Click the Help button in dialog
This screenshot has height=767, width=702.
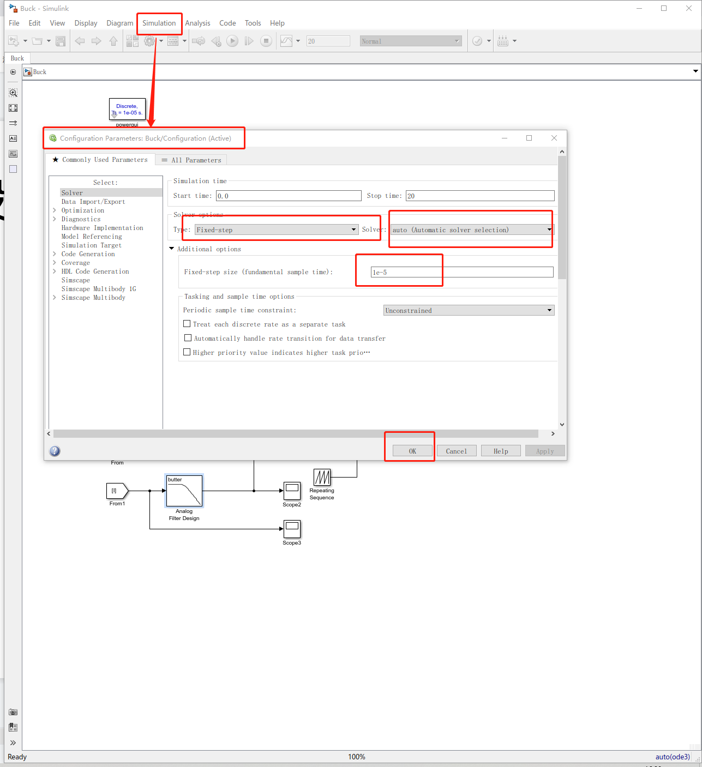501,451
